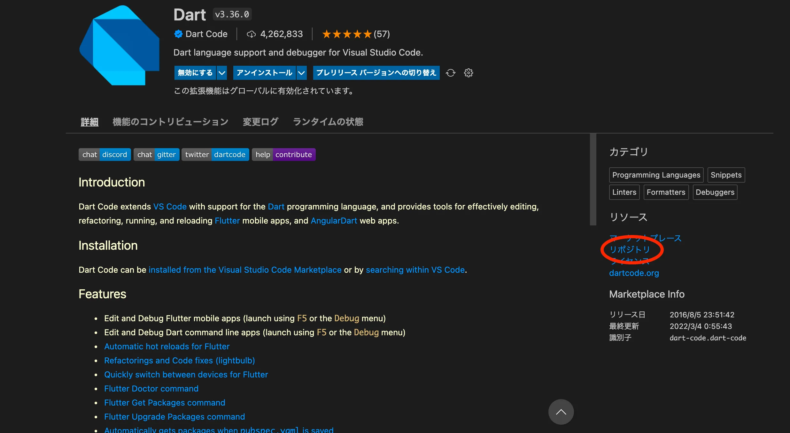Click the verified publisher badge beside Dart Code
790x433 pixels.
(178, 34)
